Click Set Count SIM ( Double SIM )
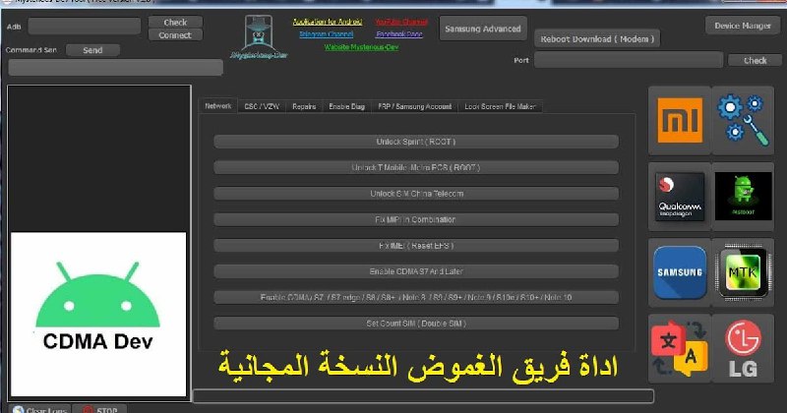The height and width of the screenshot is (413, 787). (x=416, y=324)
